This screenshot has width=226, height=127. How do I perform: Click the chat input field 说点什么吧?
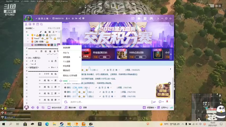[x=110, y=102]
